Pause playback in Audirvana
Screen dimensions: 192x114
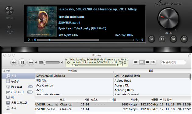tap(162, 39)
